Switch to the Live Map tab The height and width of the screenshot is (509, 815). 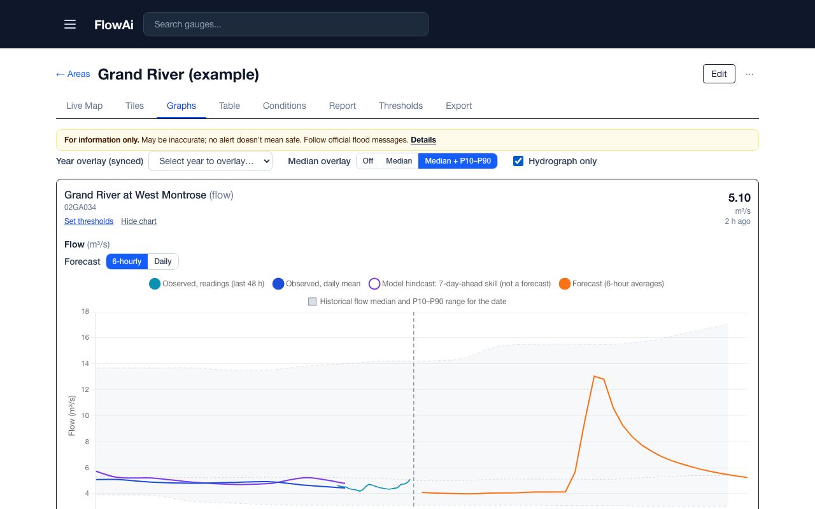click(84, 106)
